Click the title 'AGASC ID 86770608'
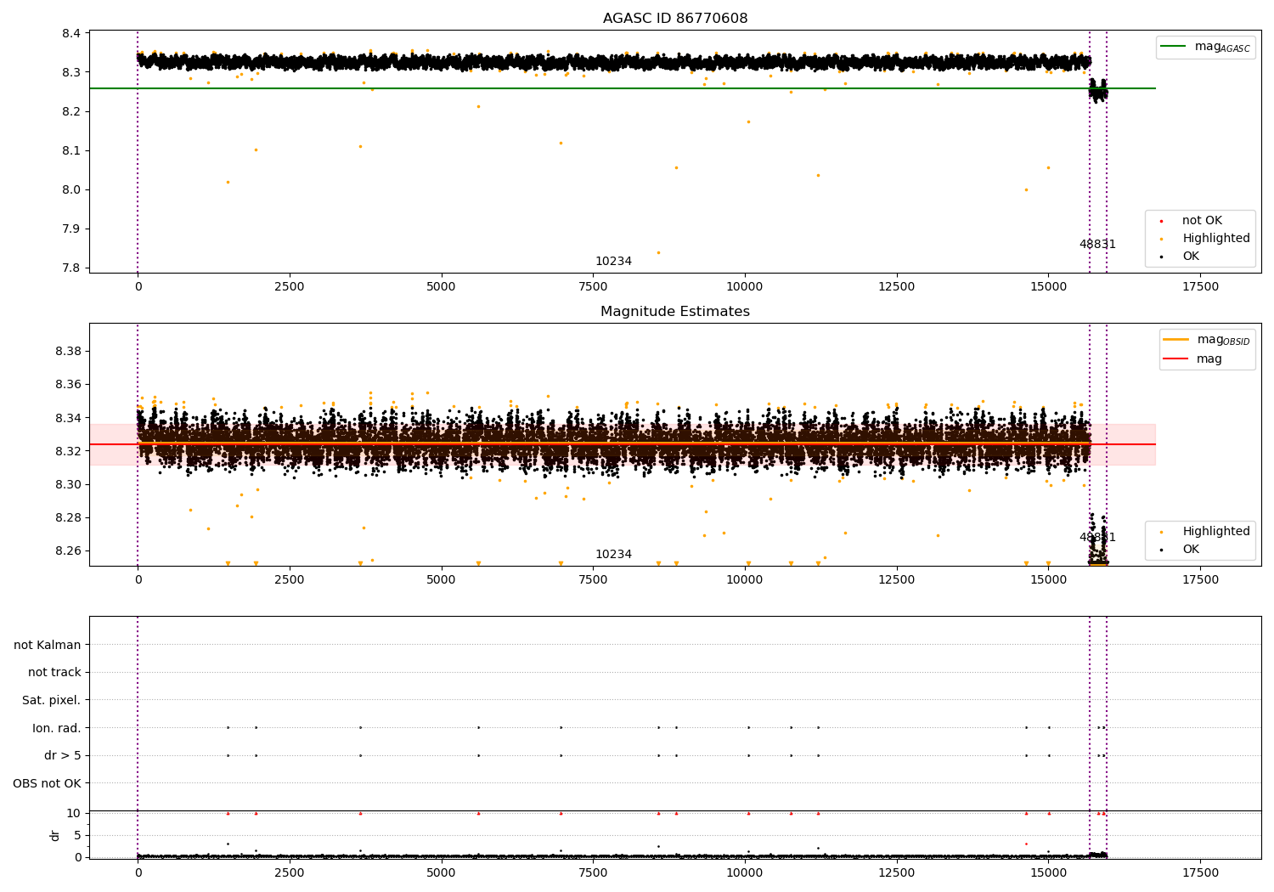1274x892 pixels. (675, 19)
